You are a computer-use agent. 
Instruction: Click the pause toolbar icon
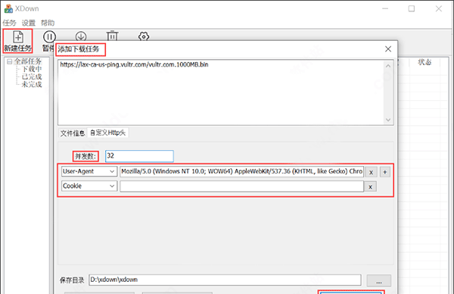click(x=49, y=37)
